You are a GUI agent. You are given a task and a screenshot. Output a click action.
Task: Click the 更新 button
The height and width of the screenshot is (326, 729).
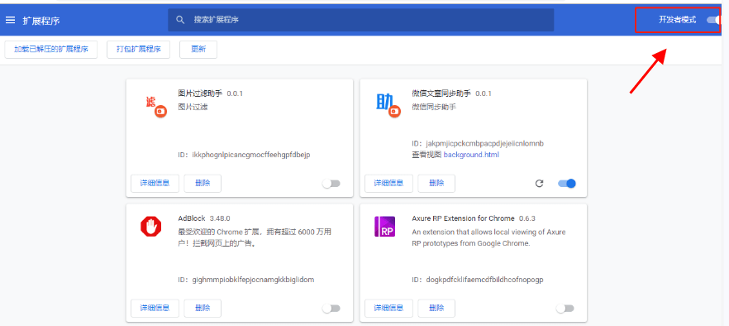point(198,50)
